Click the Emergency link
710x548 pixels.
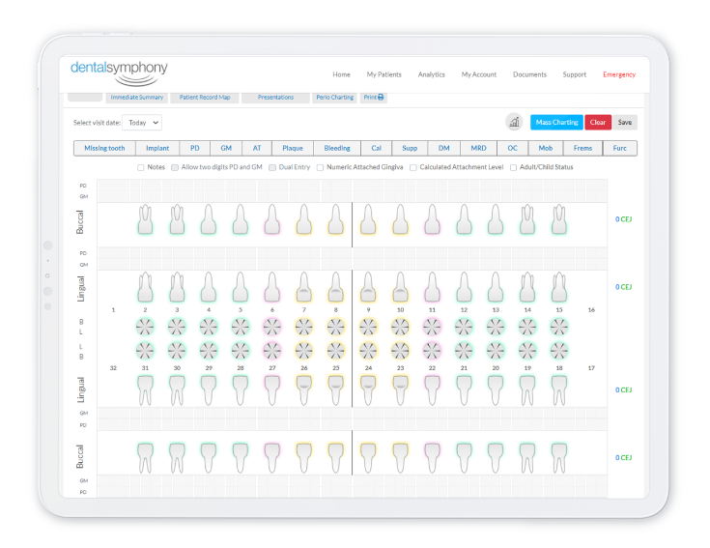[619, 74]
